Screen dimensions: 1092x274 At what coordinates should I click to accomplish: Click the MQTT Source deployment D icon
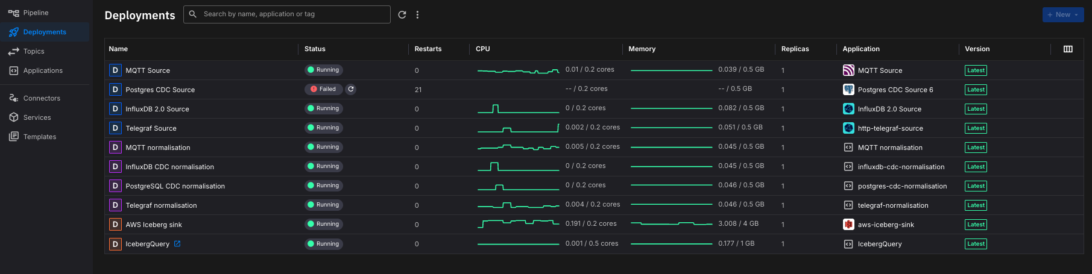coord(115,70)
